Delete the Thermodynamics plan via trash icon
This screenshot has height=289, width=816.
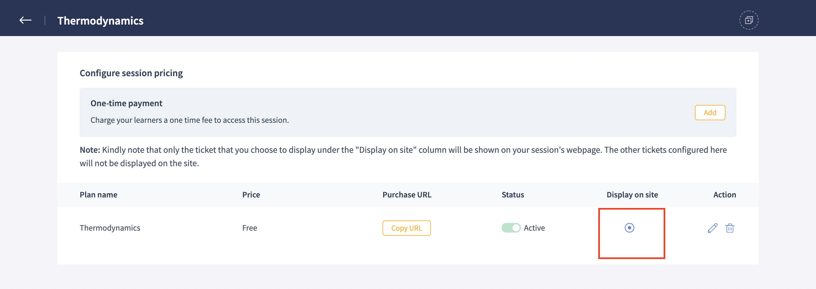point(730,228)
